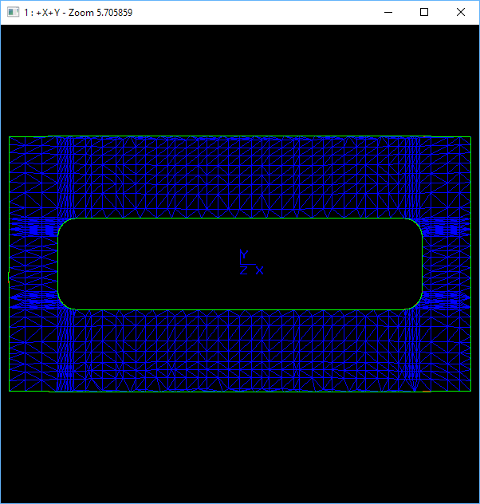The width and height of the screenshot is (480, 504).
Task: Select the green bottom outer edge of mesh
Action: [x=239, y=391]
